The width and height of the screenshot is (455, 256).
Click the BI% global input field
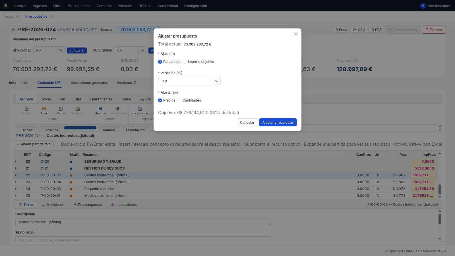[x=45, y=50]
